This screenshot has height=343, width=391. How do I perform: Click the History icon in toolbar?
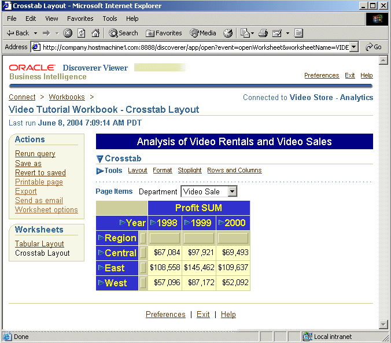coord(228,33)
